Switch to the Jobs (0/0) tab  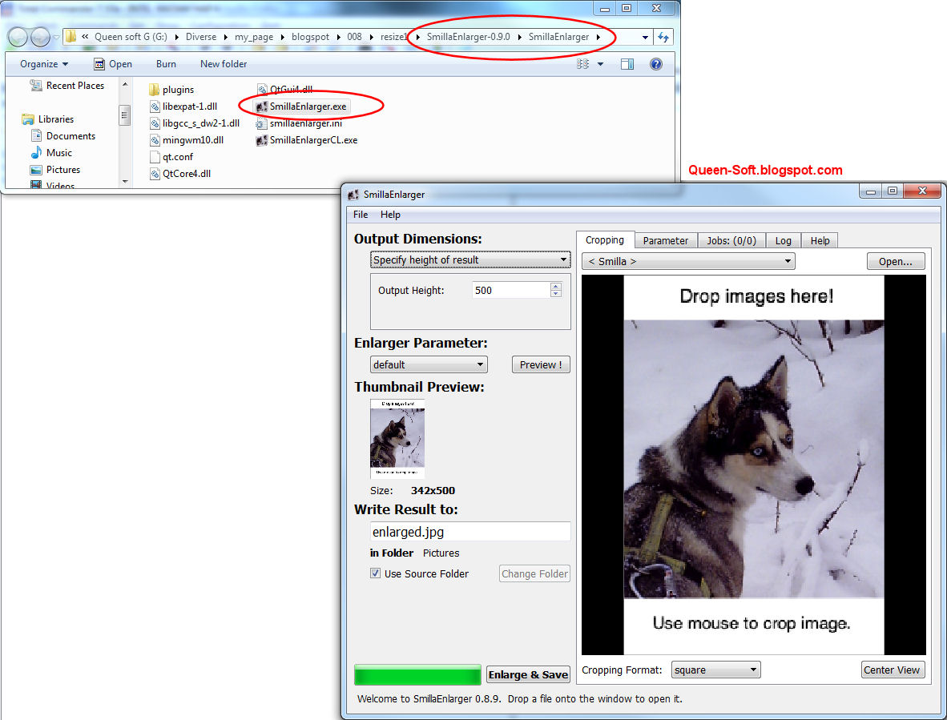click(731, 241)
